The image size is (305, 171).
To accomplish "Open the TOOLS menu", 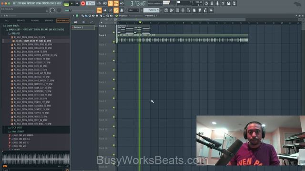I will [53, 3].
